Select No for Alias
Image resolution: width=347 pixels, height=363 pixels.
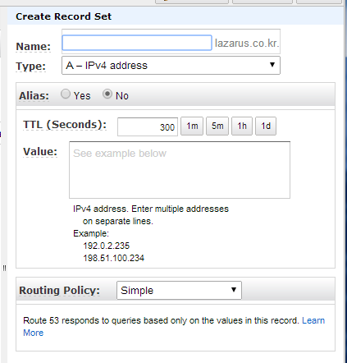pos(107,94)
